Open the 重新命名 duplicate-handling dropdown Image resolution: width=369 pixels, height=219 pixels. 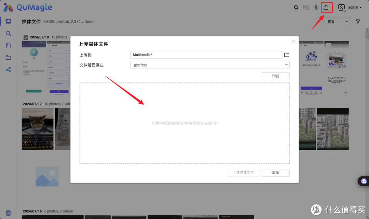pyautogui.click(x=209, y=64)
